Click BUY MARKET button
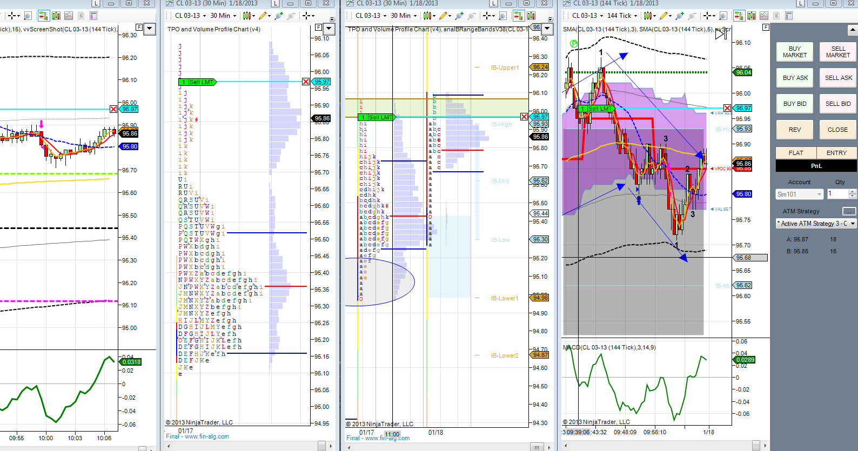Viewport: 858px width, 451px height. [x=795, y=52]
